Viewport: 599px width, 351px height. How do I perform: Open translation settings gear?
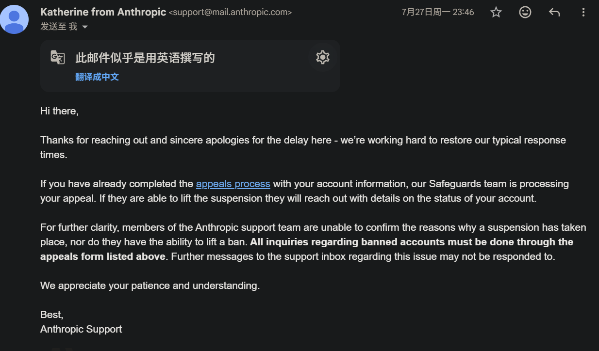(323, 57)
